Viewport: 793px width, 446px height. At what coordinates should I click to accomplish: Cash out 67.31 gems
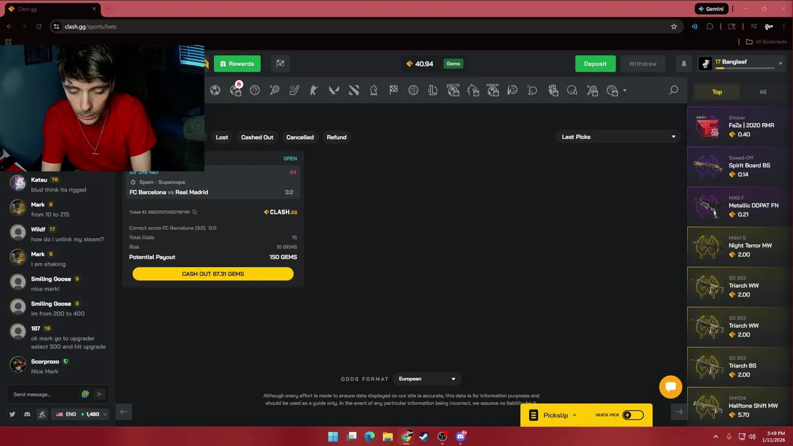(213, 274)
